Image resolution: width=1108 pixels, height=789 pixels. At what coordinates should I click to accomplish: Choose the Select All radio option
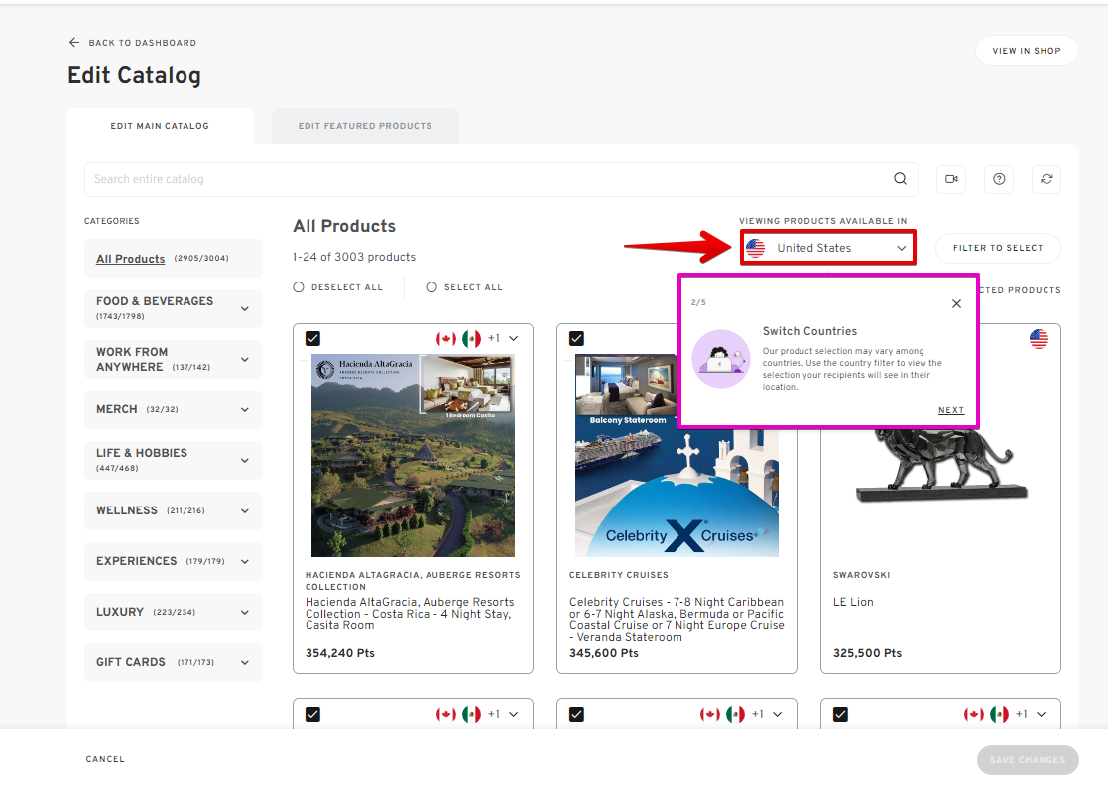[x=431, y=287]
